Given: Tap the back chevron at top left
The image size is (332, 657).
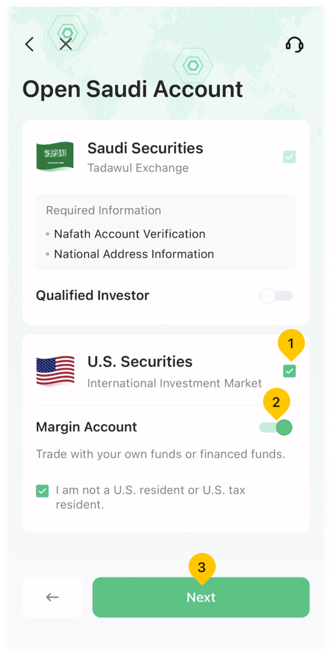Looking at the screenshot, I should click(x=29, y=44).
